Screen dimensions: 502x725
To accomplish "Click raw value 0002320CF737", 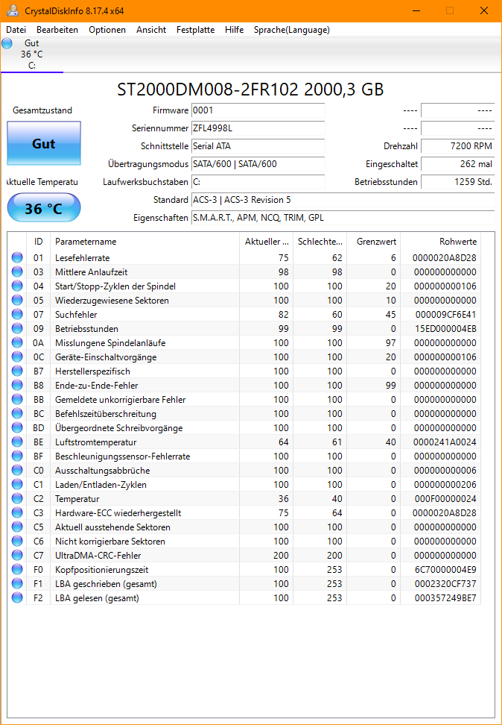I will tap(445, 585).
